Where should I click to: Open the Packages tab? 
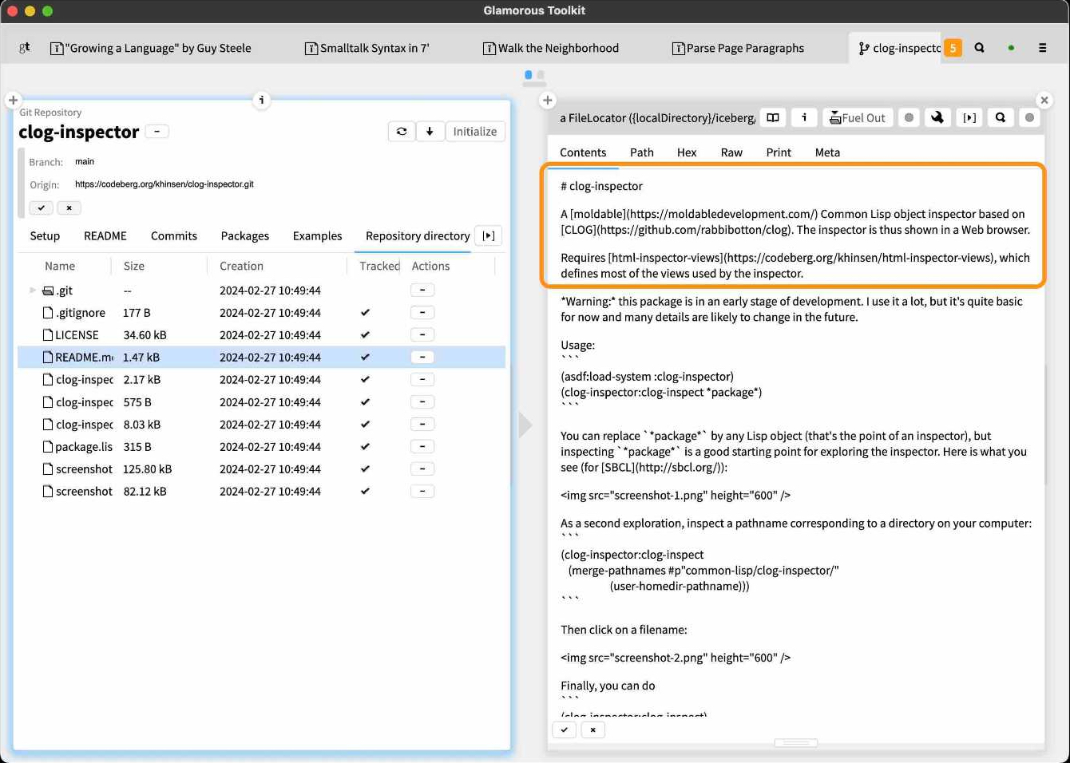(245, 235)
